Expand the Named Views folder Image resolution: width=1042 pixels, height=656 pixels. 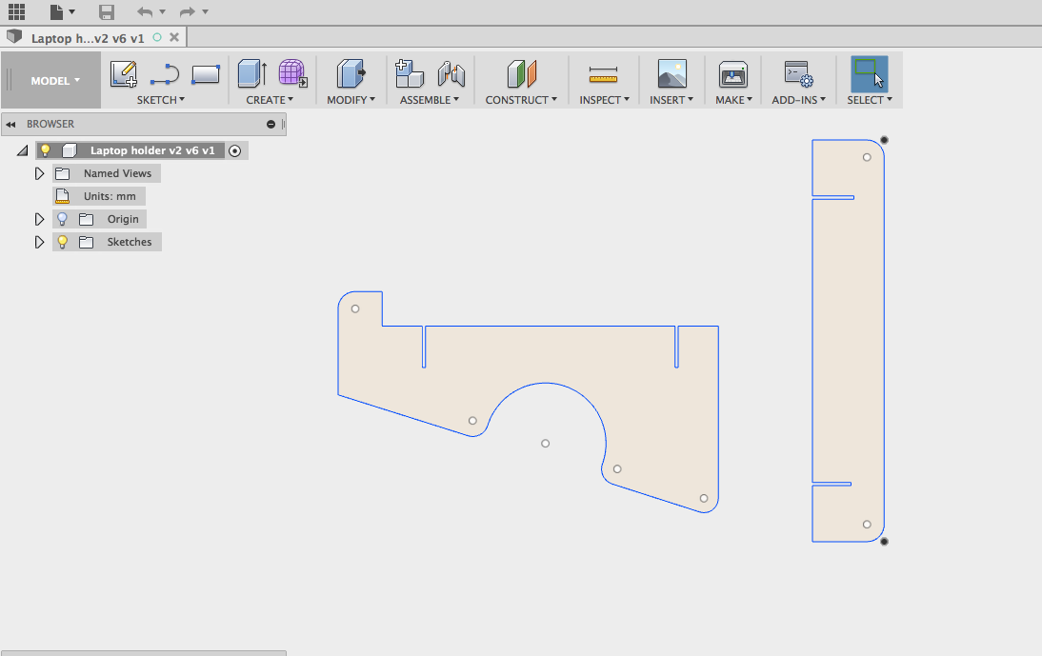tap(39, 173)
